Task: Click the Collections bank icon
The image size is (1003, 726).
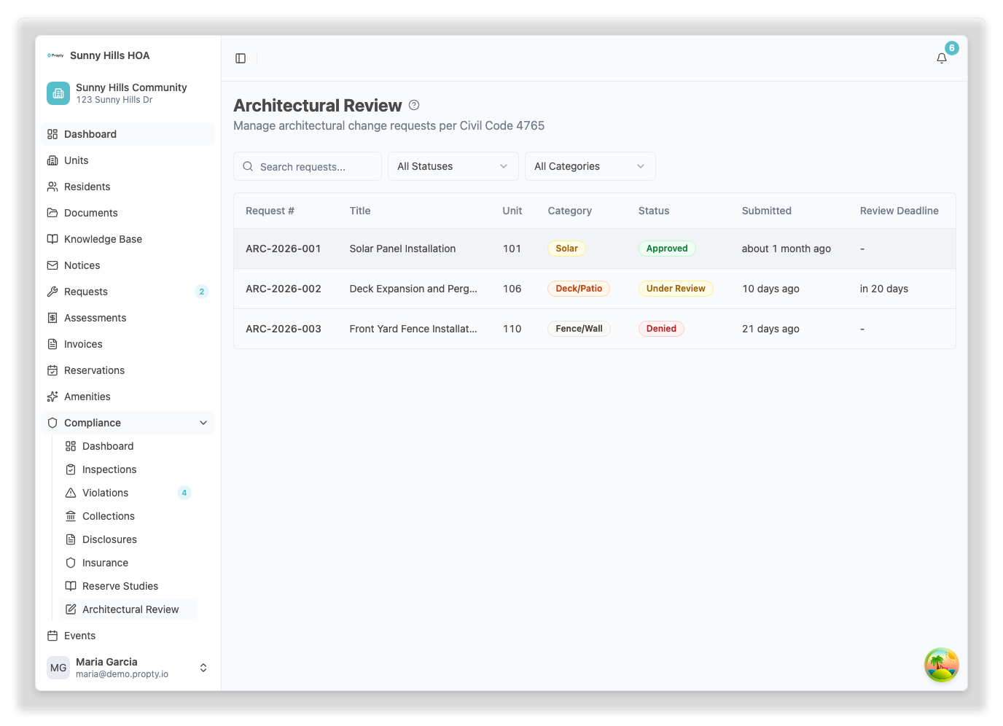Action: [x=71, y=516]
